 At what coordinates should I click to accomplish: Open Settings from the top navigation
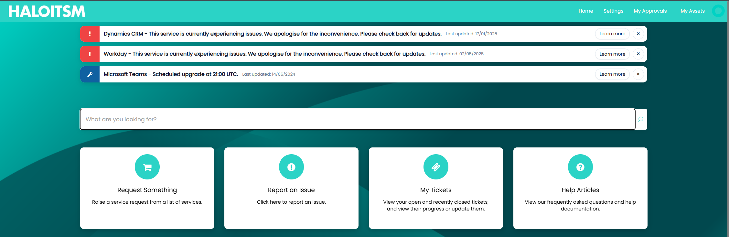point(613,11)
